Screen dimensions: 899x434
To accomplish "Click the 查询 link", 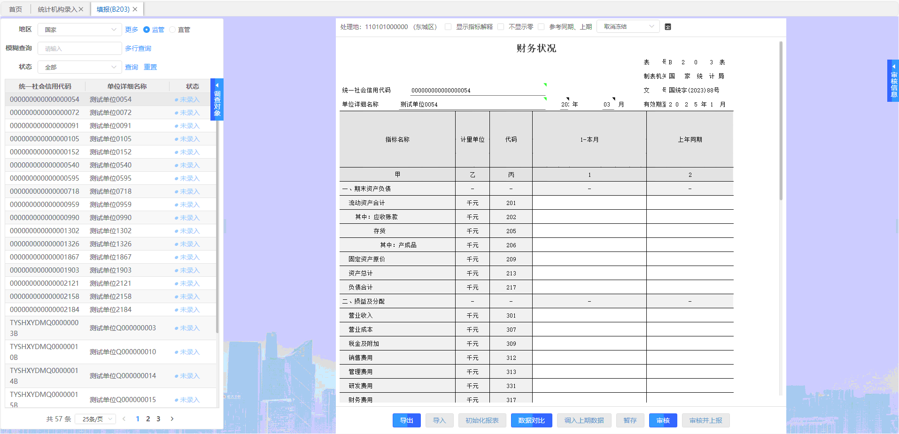I will click(x=132, y=67).
